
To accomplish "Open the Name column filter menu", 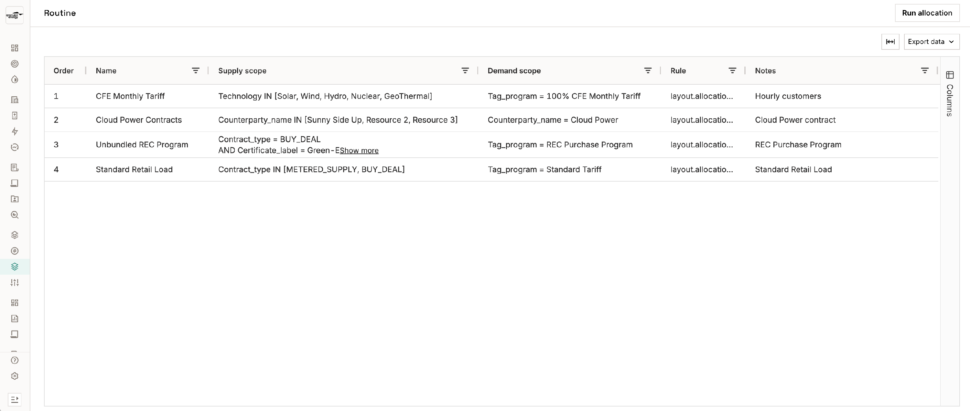I will (x=195, y=71).
